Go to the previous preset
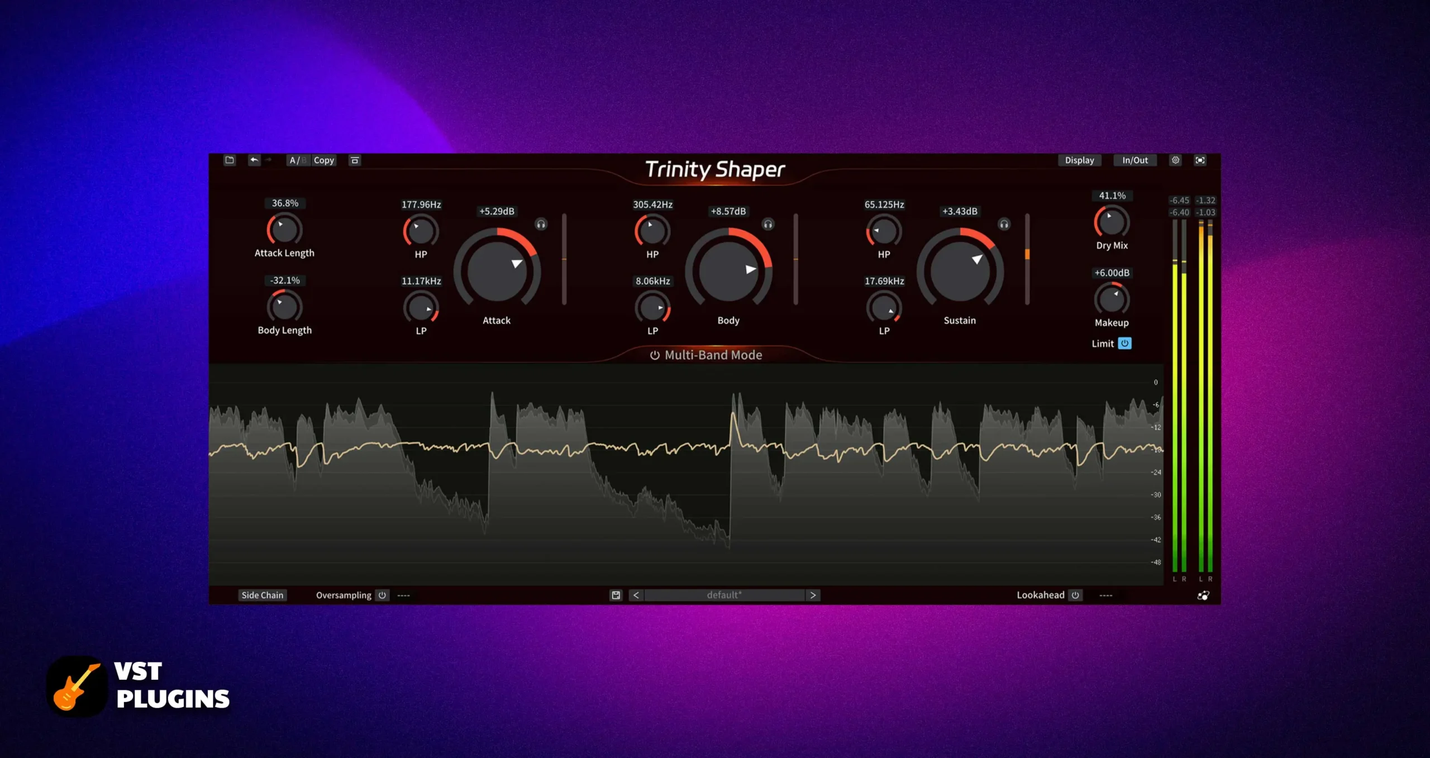This screenshot has height=758, width=1430. 636,595
